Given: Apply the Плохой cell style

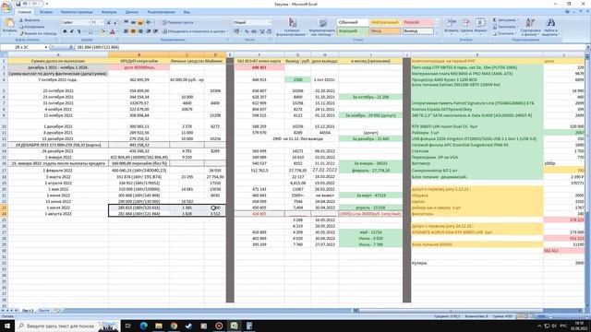Looking at the screenshot, I should (x=417, y=22).
